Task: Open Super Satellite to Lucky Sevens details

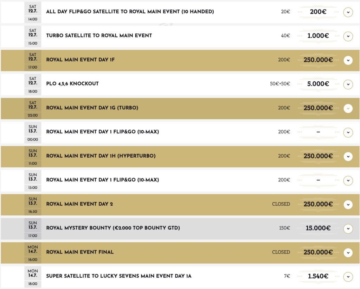Action: click(348, 277)
